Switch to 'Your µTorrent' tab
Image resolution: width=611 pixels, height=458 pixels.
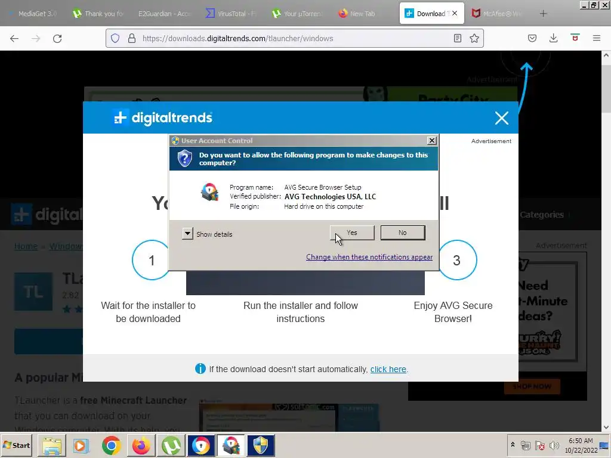[297, 14]
